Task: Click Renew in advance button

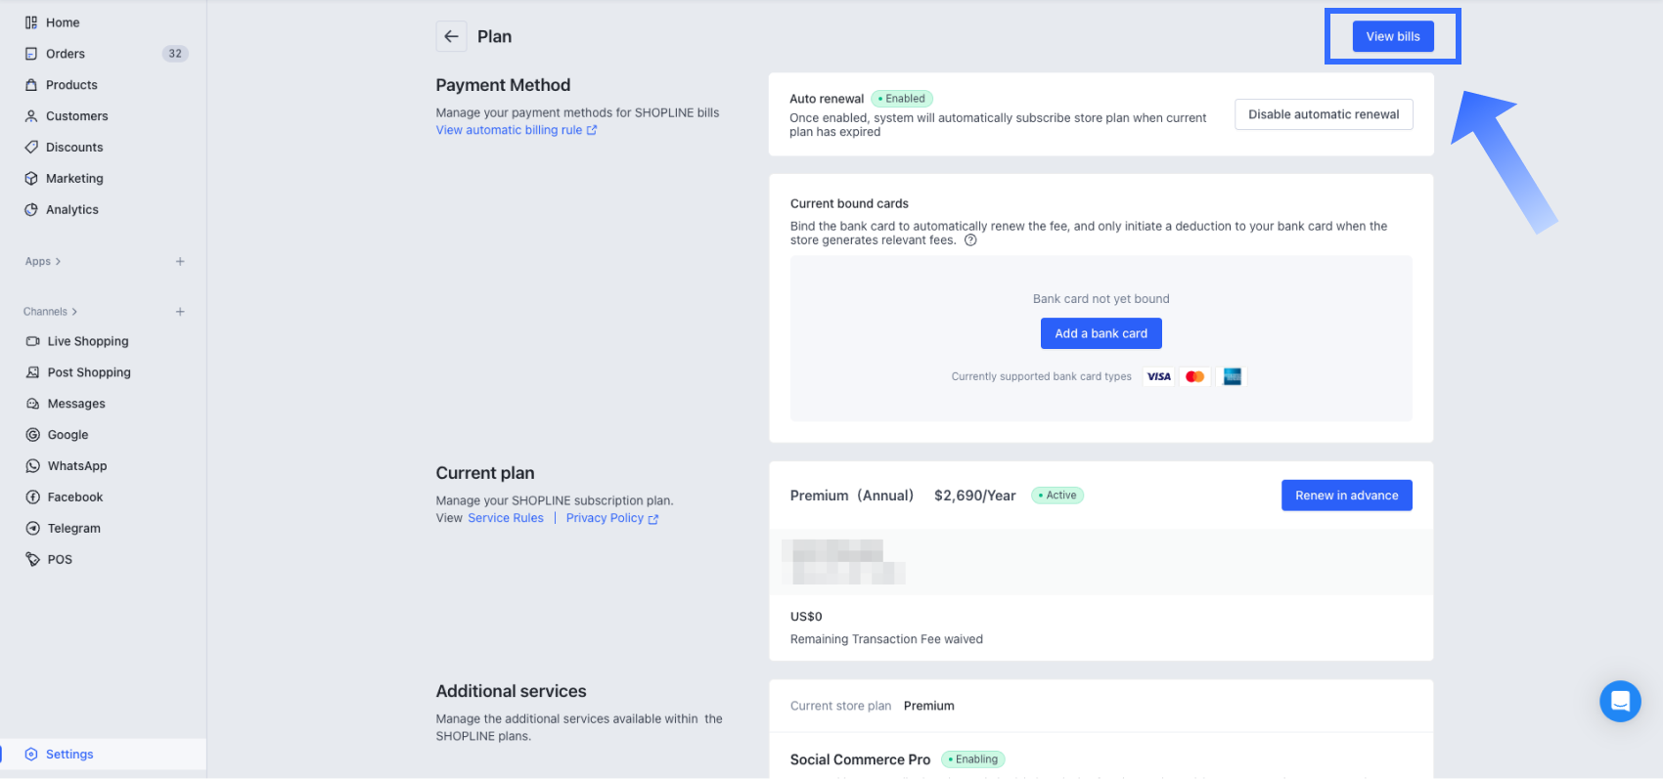Action: (x=1346, y=496)
